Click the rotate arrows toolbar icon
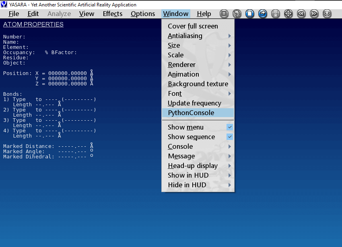The width and height of the screenshot is (342, 247). click(x=327, y=14)
